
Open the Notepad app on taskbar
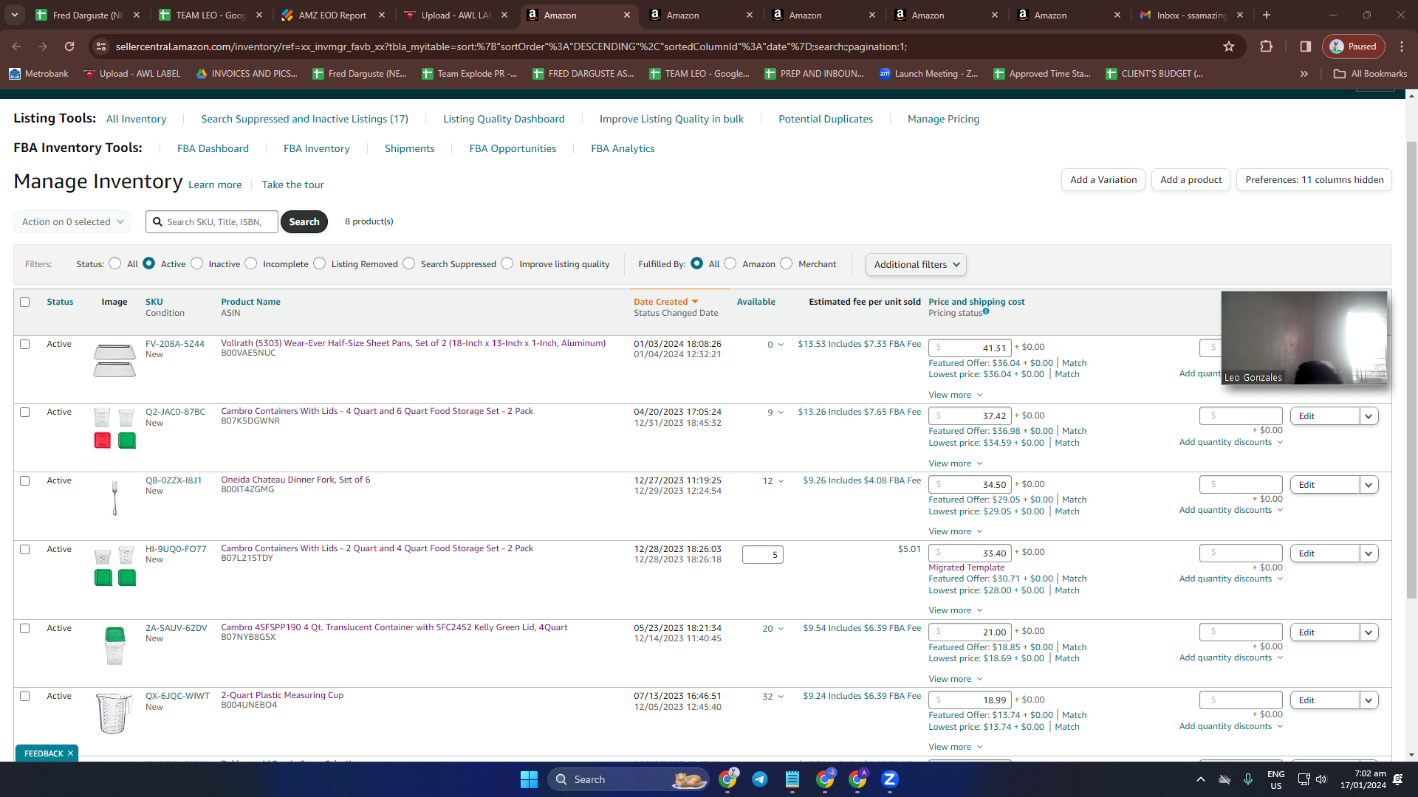pos(792,779)
